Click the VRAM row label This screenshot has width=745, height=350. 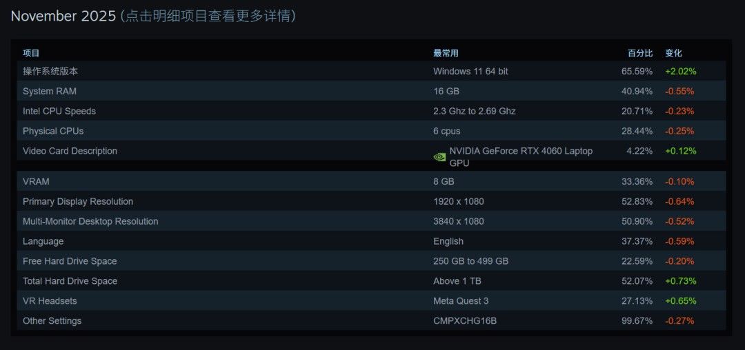[x=36, y=181]
